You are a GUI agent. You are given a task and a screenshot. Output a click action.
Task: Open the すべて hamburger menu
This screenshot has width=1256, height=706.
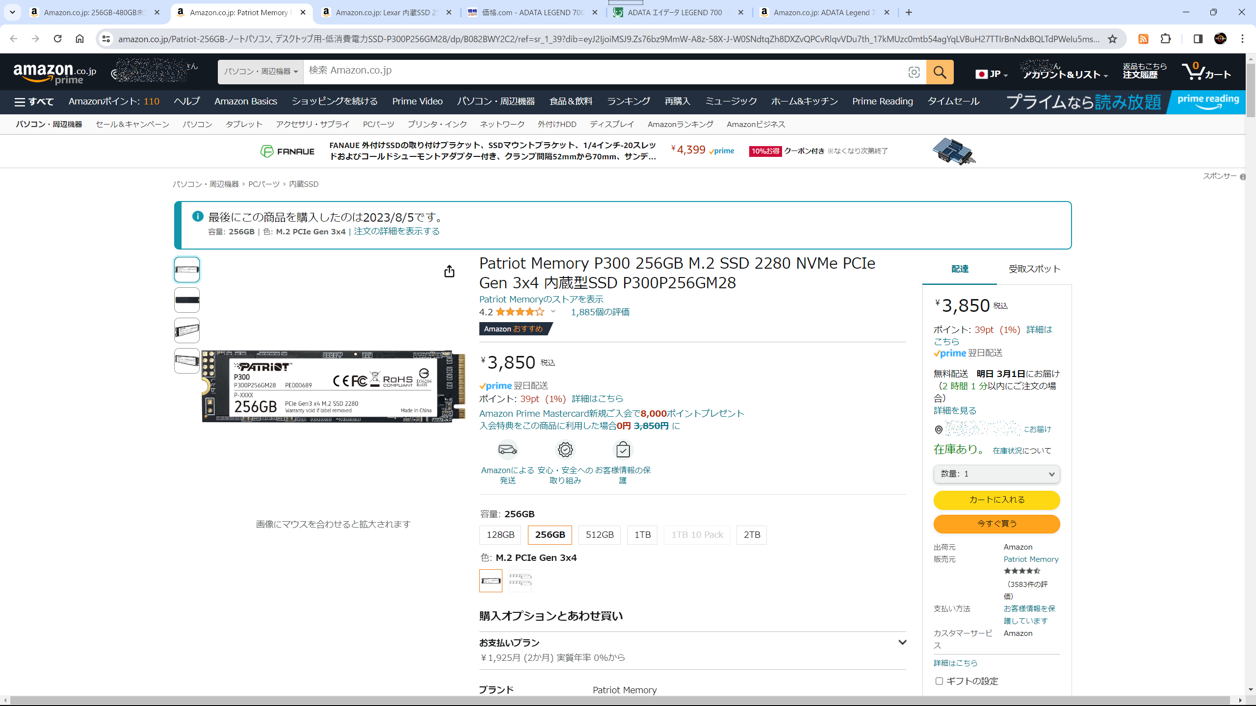[34, 101]
